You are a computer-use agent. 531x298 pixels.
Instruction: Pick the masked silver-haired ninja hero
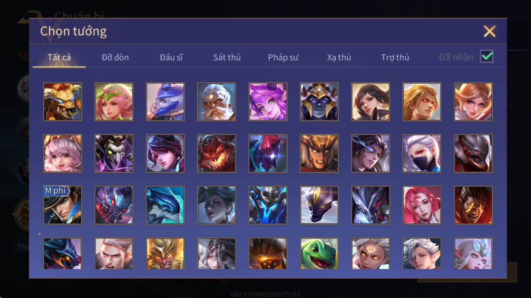pyautogui.click(x=422, y=153)
